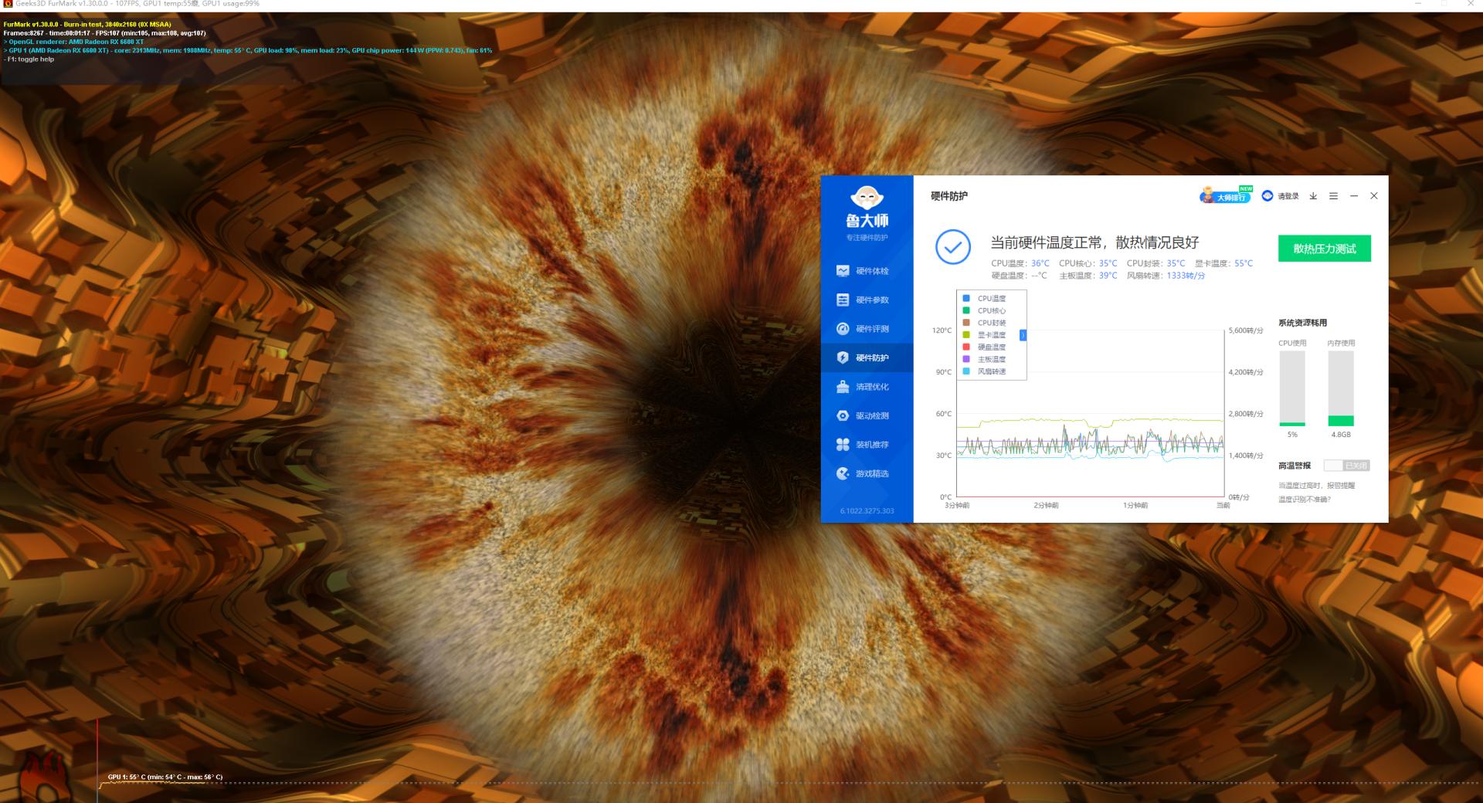Viewport: 1483px width, 803px height.
Task: Click the GPU 1: 55°C temperature graph label
Action: (x=165, y=778)
